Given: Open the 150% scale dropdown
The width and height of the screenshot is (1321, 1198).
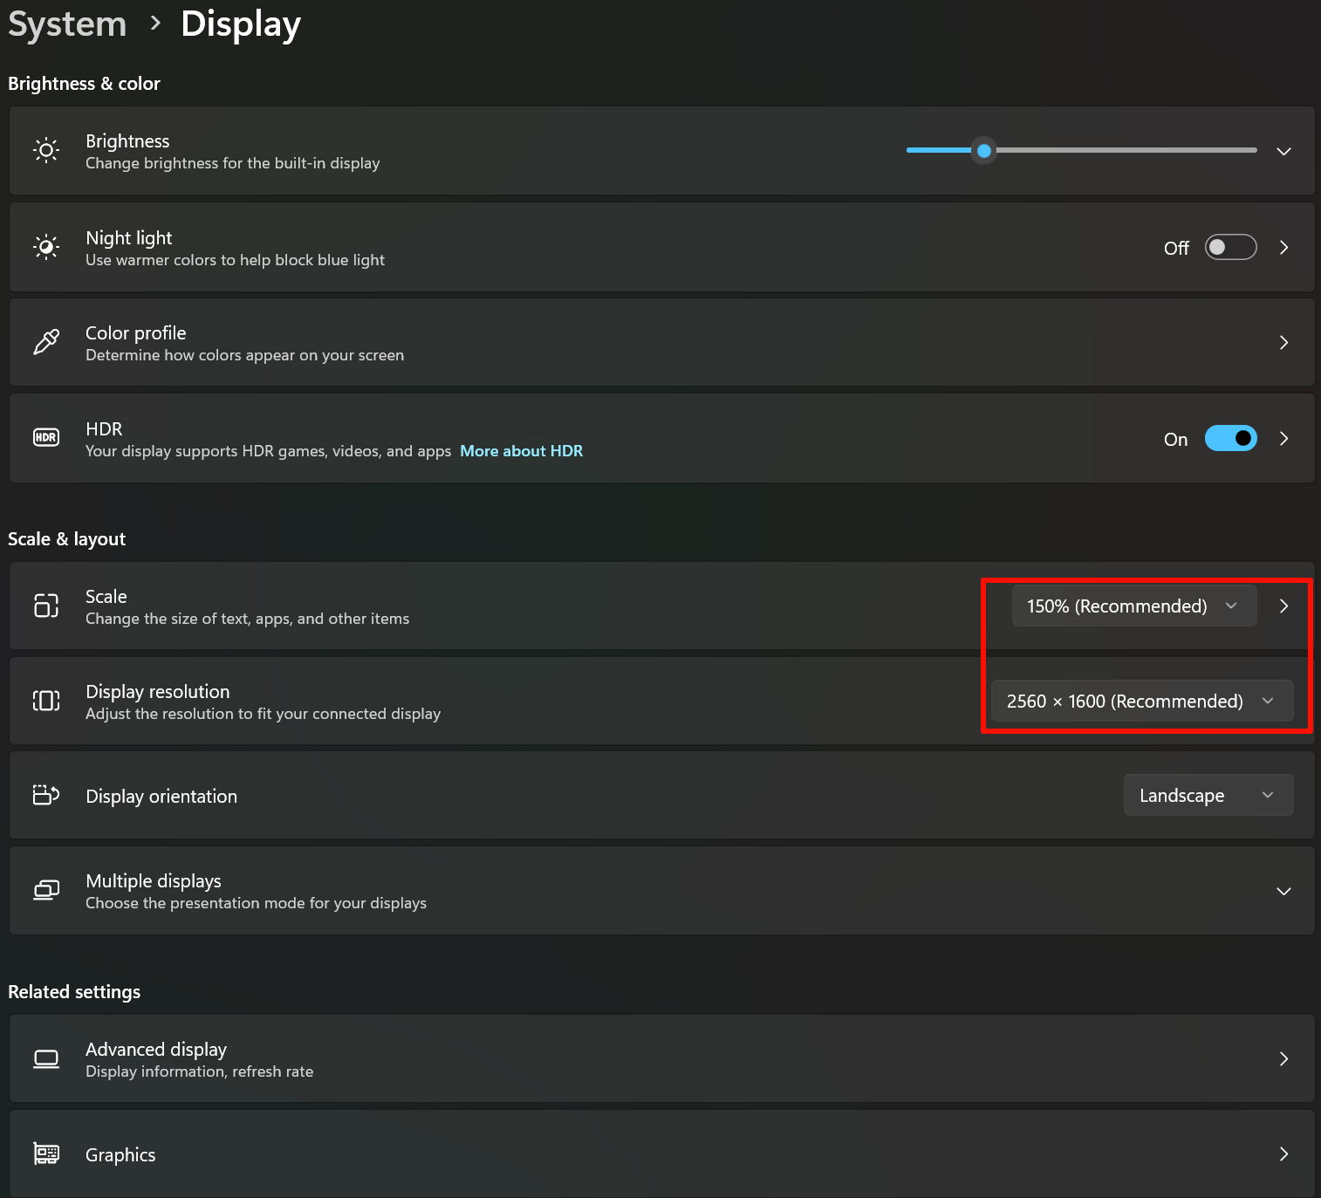Looking at the screenshot, I should [x=1133, y=606].
